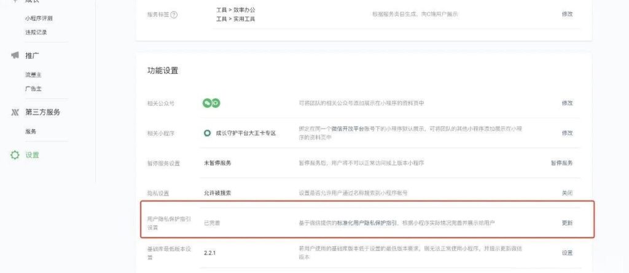Select 推广 section heading in sidebar

pos(32,55)
